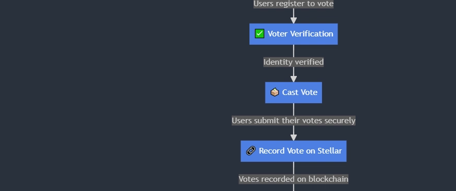Click connector line directly below Cast Vote node
456x191 pixels.
point(293,109)
